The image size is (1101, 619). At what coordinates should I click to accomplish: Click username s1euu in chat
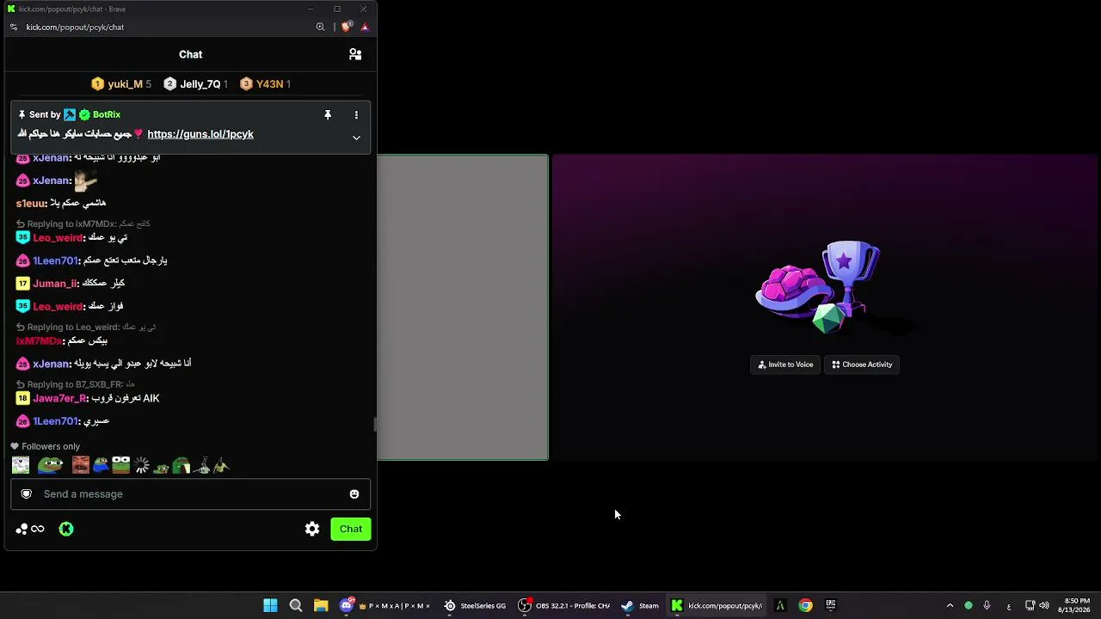tap(30, 203)
